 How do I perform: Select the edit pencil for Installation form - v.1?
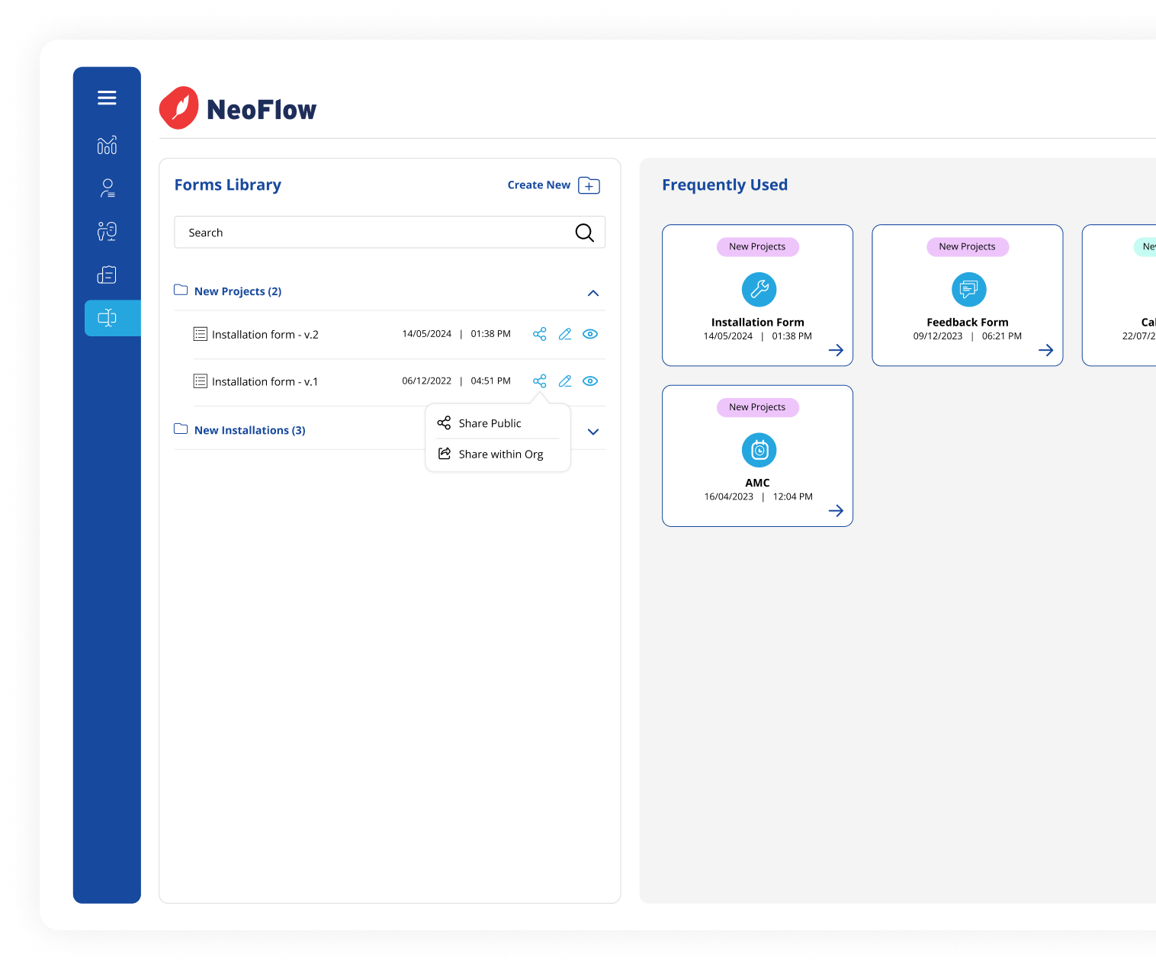(x=565, y=381)
